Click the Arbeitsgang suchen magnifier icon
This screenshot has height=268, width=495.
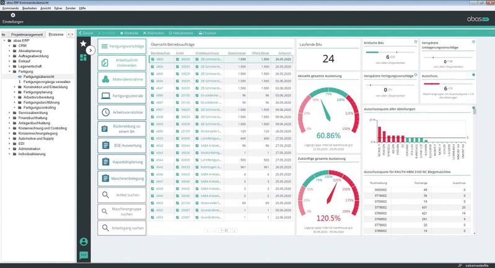point(105,228)
